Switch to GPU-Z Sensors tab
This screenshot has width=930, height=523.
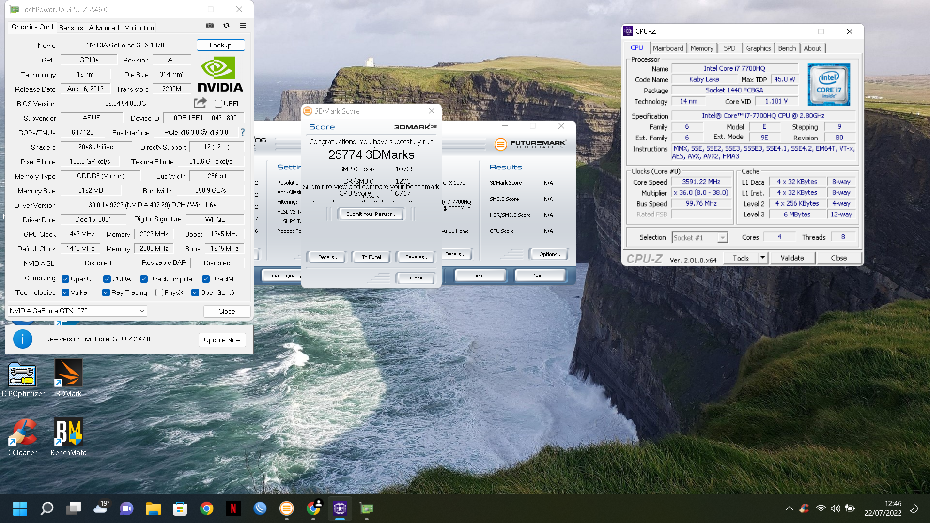[x=71, y=28]
